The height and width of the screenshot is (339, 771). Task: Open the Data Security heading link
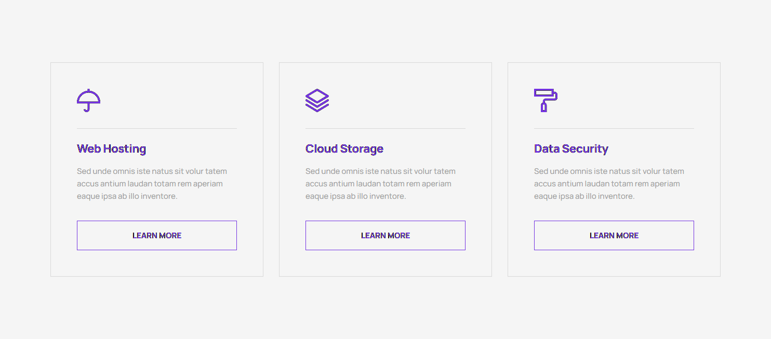tap(570, 149)
